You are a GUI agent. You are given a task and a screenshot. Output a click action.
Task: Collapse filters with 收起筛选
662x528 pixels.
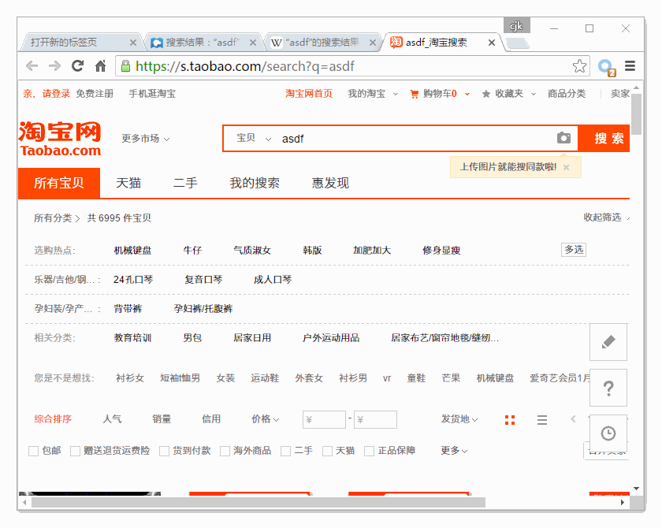[x=607, y=218]
